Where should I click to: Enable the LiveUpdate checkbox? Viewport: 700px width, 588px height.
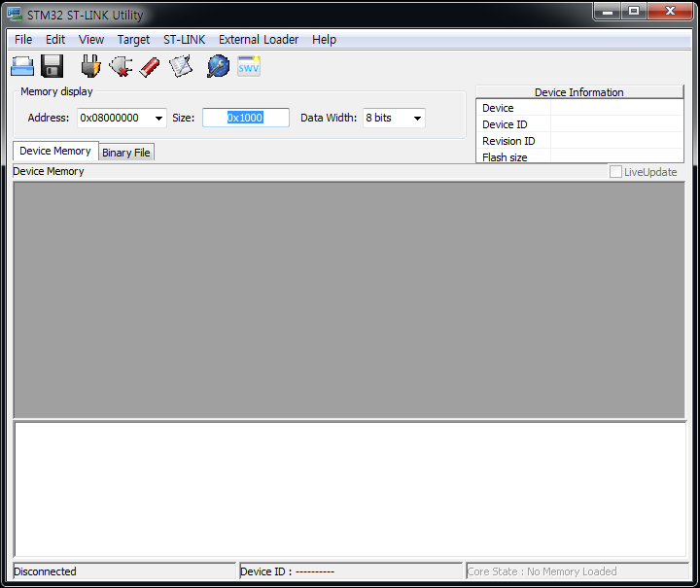(615, 172)
